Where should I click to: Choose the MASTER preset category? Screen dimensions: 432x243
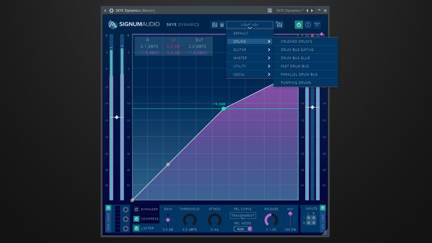250,58
